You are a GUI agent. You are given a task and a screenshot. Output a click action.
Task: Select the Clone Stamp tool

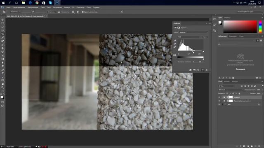pyautogui.click(x=2, y=48)
